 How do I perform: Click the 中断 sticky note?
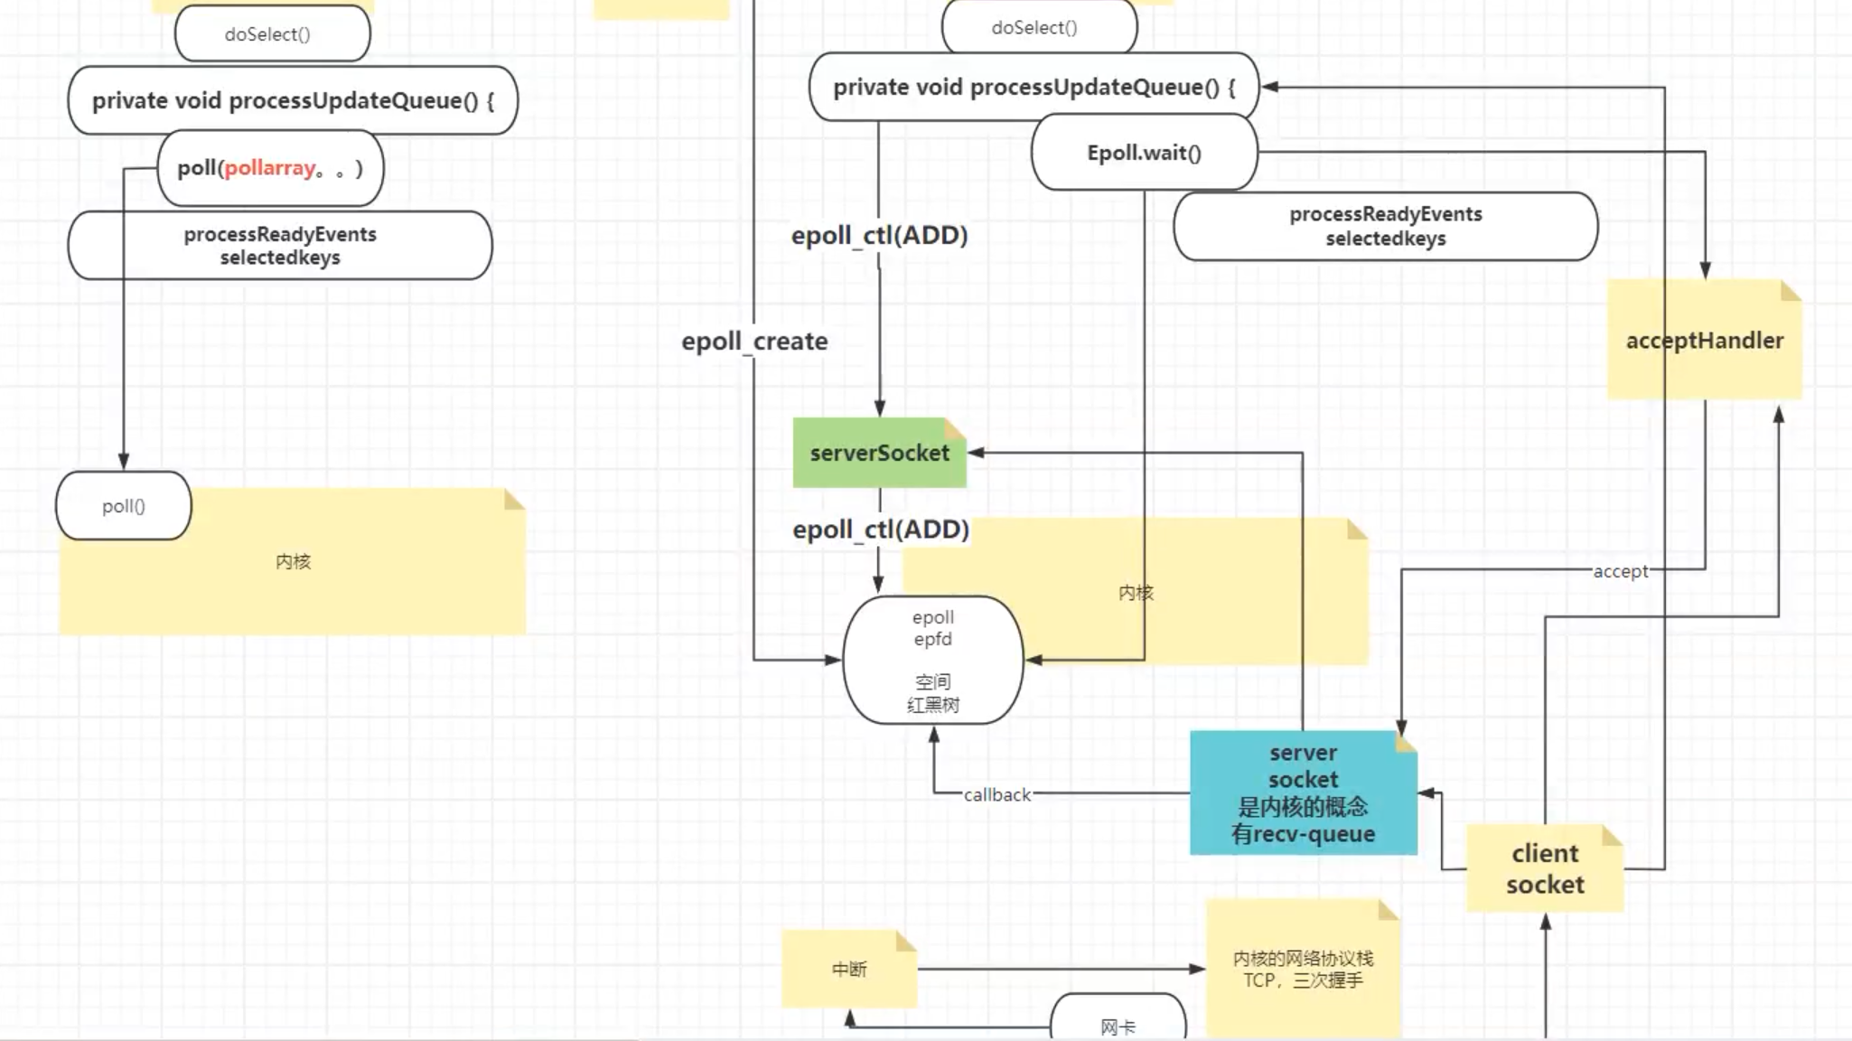848,970
